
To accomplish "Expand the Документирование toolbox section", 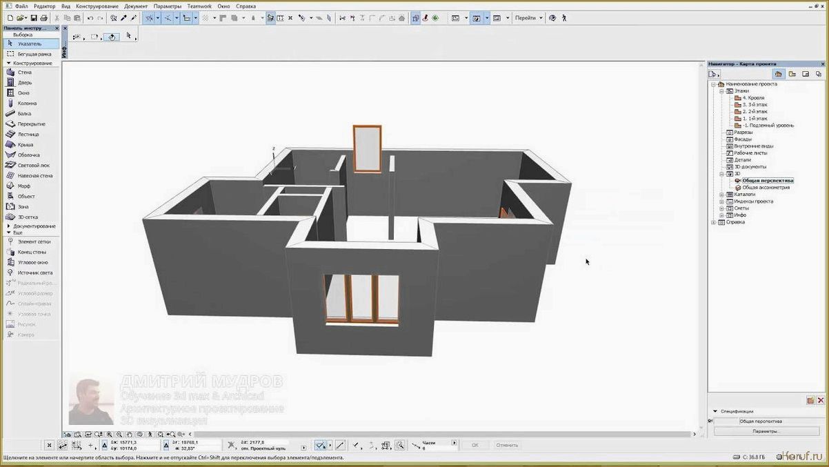I will point(8,226).
